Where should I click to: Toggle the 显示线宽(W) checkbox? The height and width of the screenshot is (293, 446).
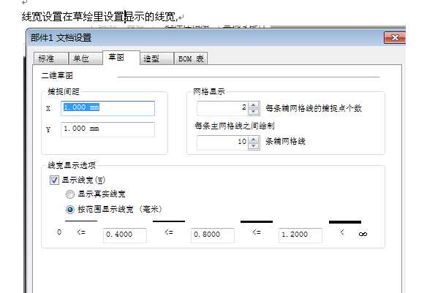54,180
